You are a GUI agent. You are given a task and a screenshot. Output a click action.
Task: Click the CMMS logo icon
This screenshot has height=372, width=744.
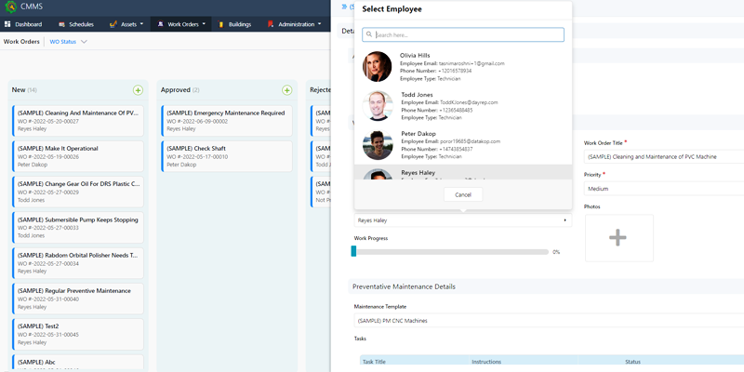click(x=9, y=7)
